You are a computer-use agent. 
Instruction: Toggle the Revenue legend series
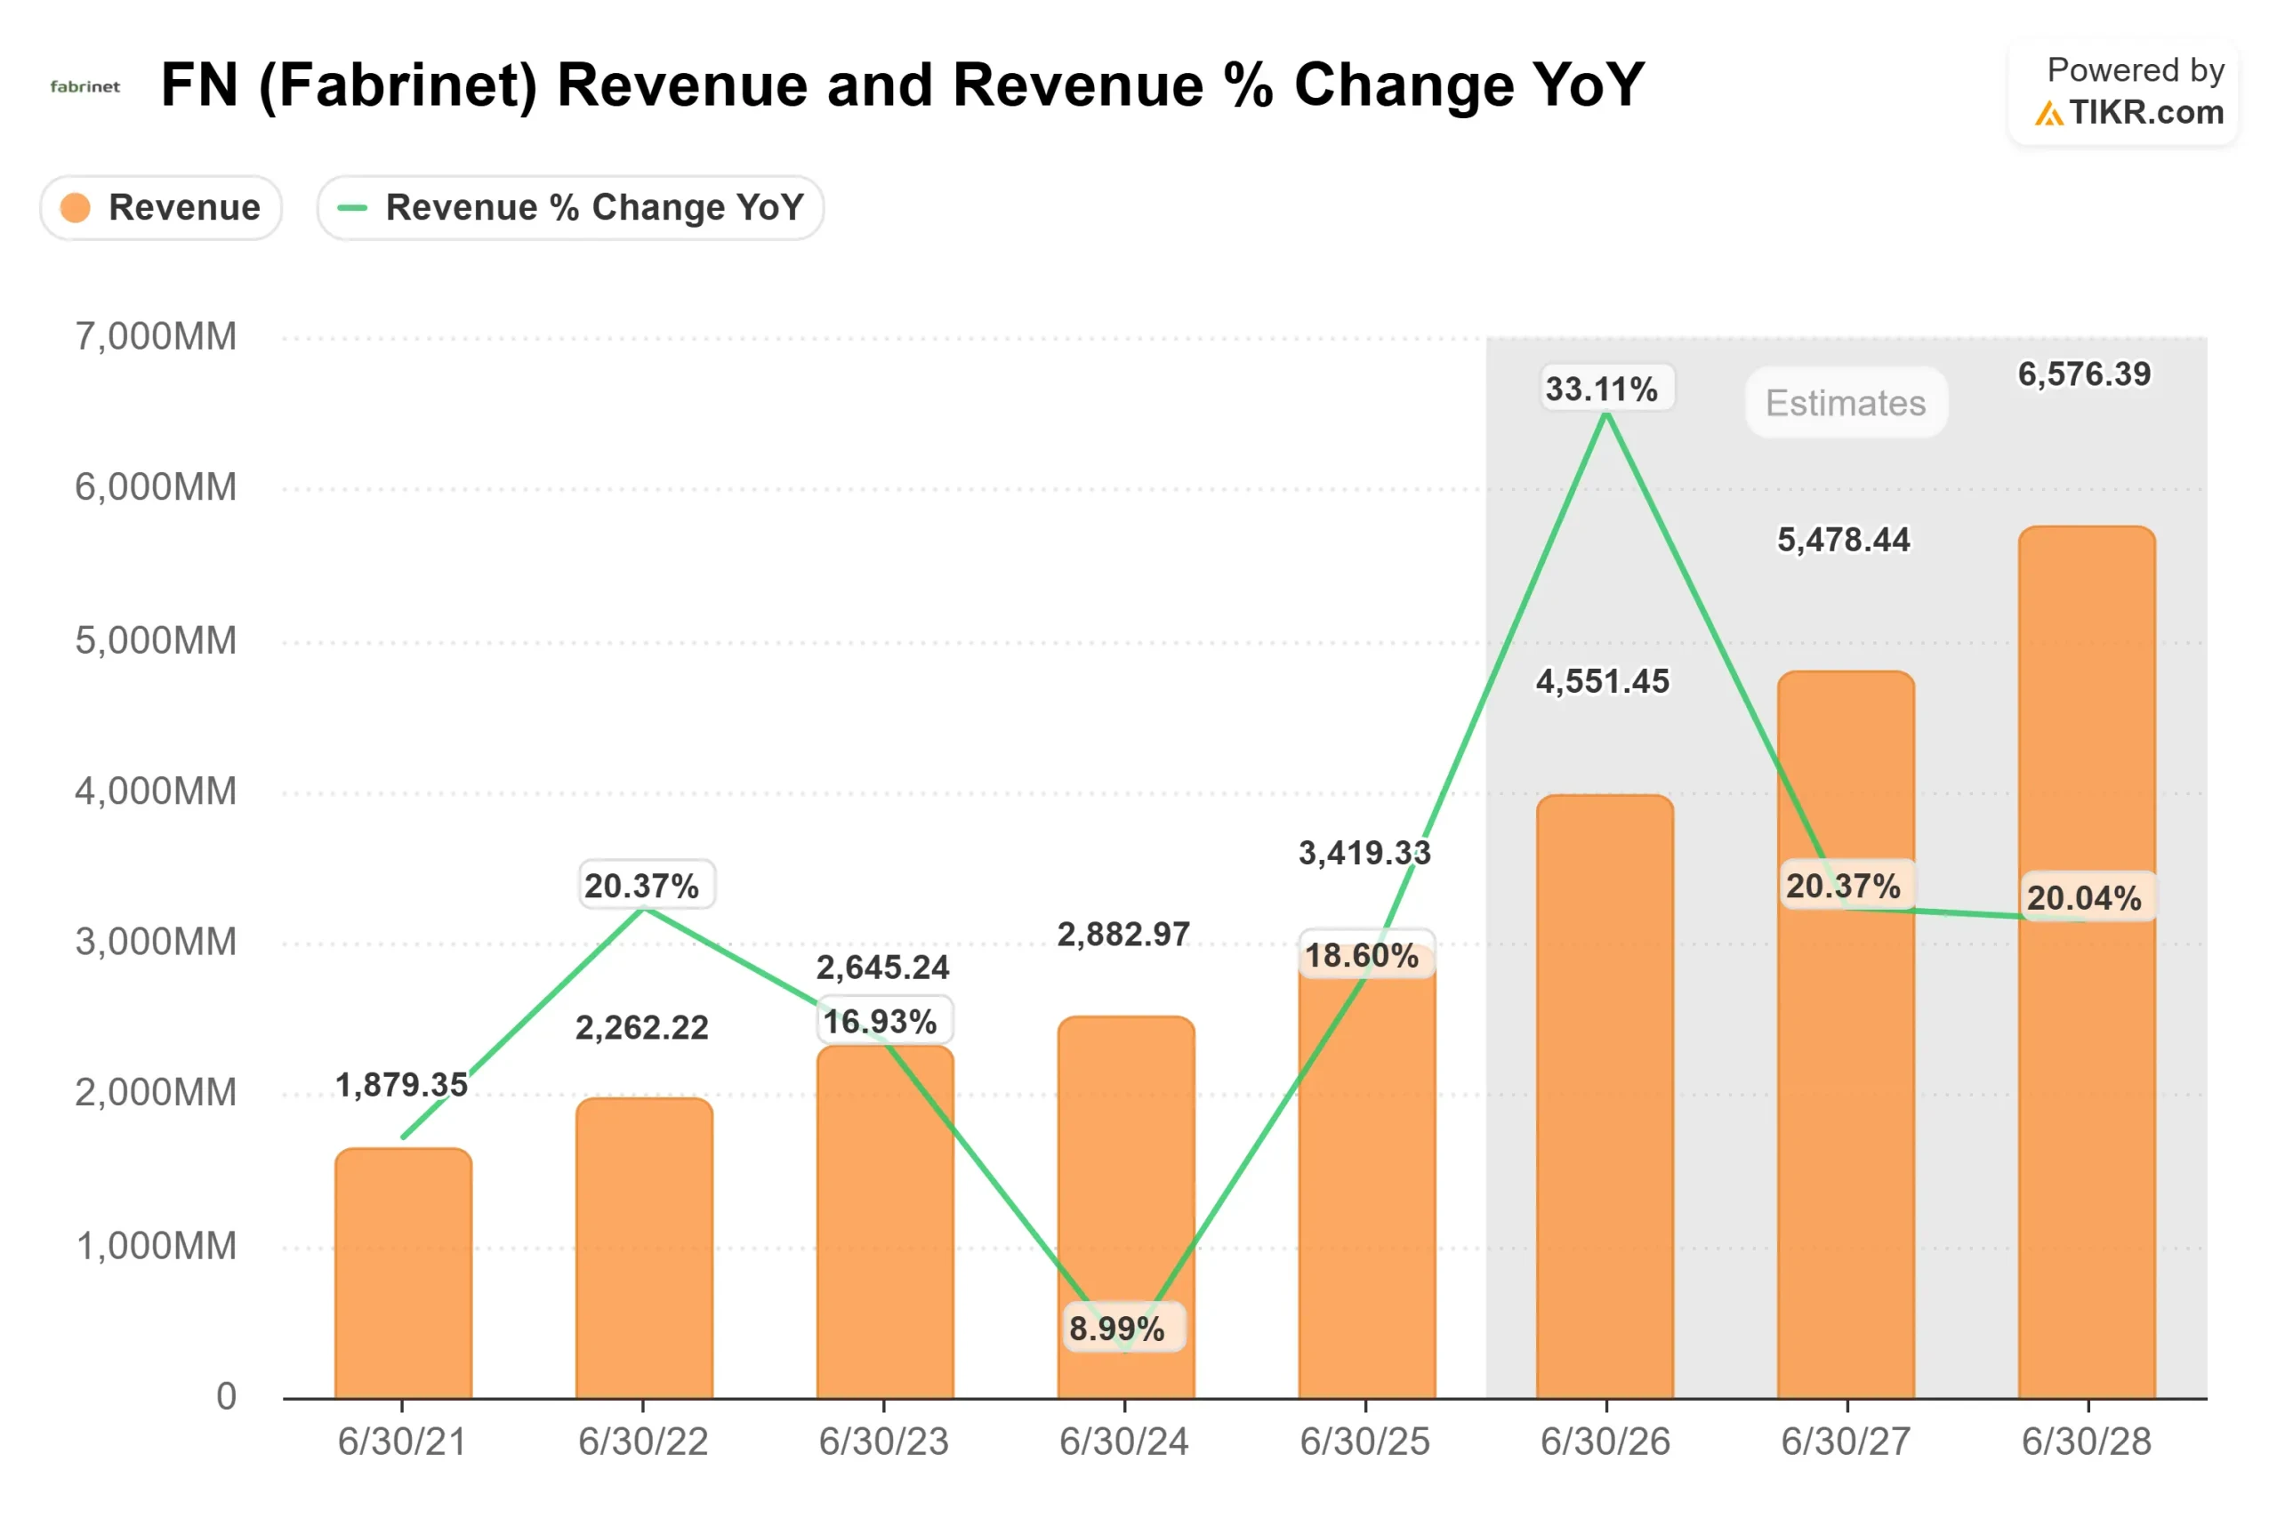[x=161, y=207]
